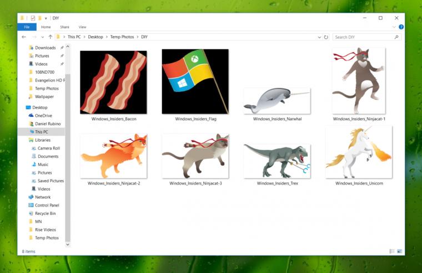Open the Rise Videos folder
This screenshot has height=273, width=422.
tap(46, 230)
